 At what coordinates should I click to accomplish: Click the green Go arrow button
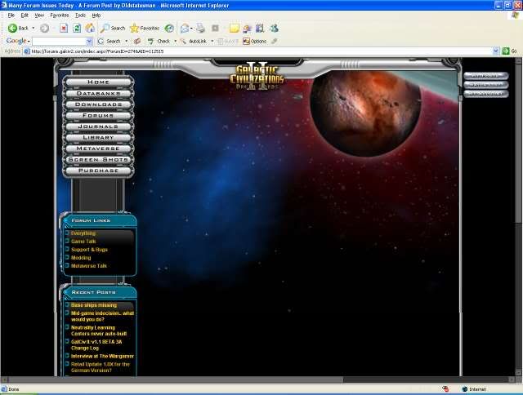pos(506,51)
